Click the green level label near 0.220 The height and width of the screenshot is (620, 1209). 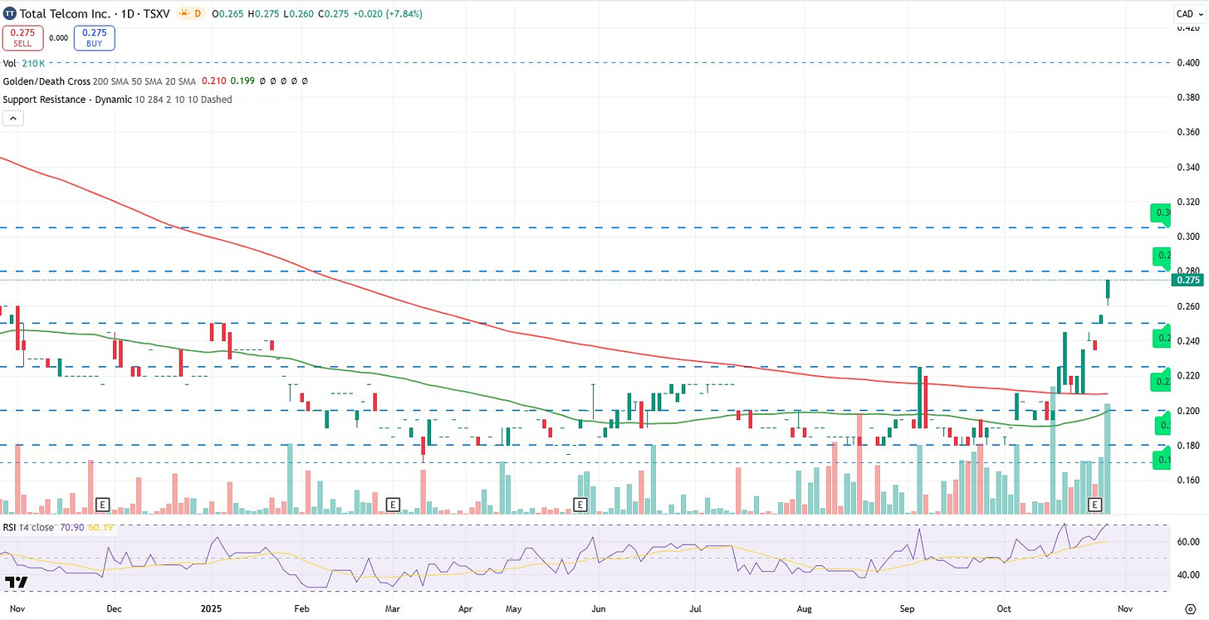1161,382
